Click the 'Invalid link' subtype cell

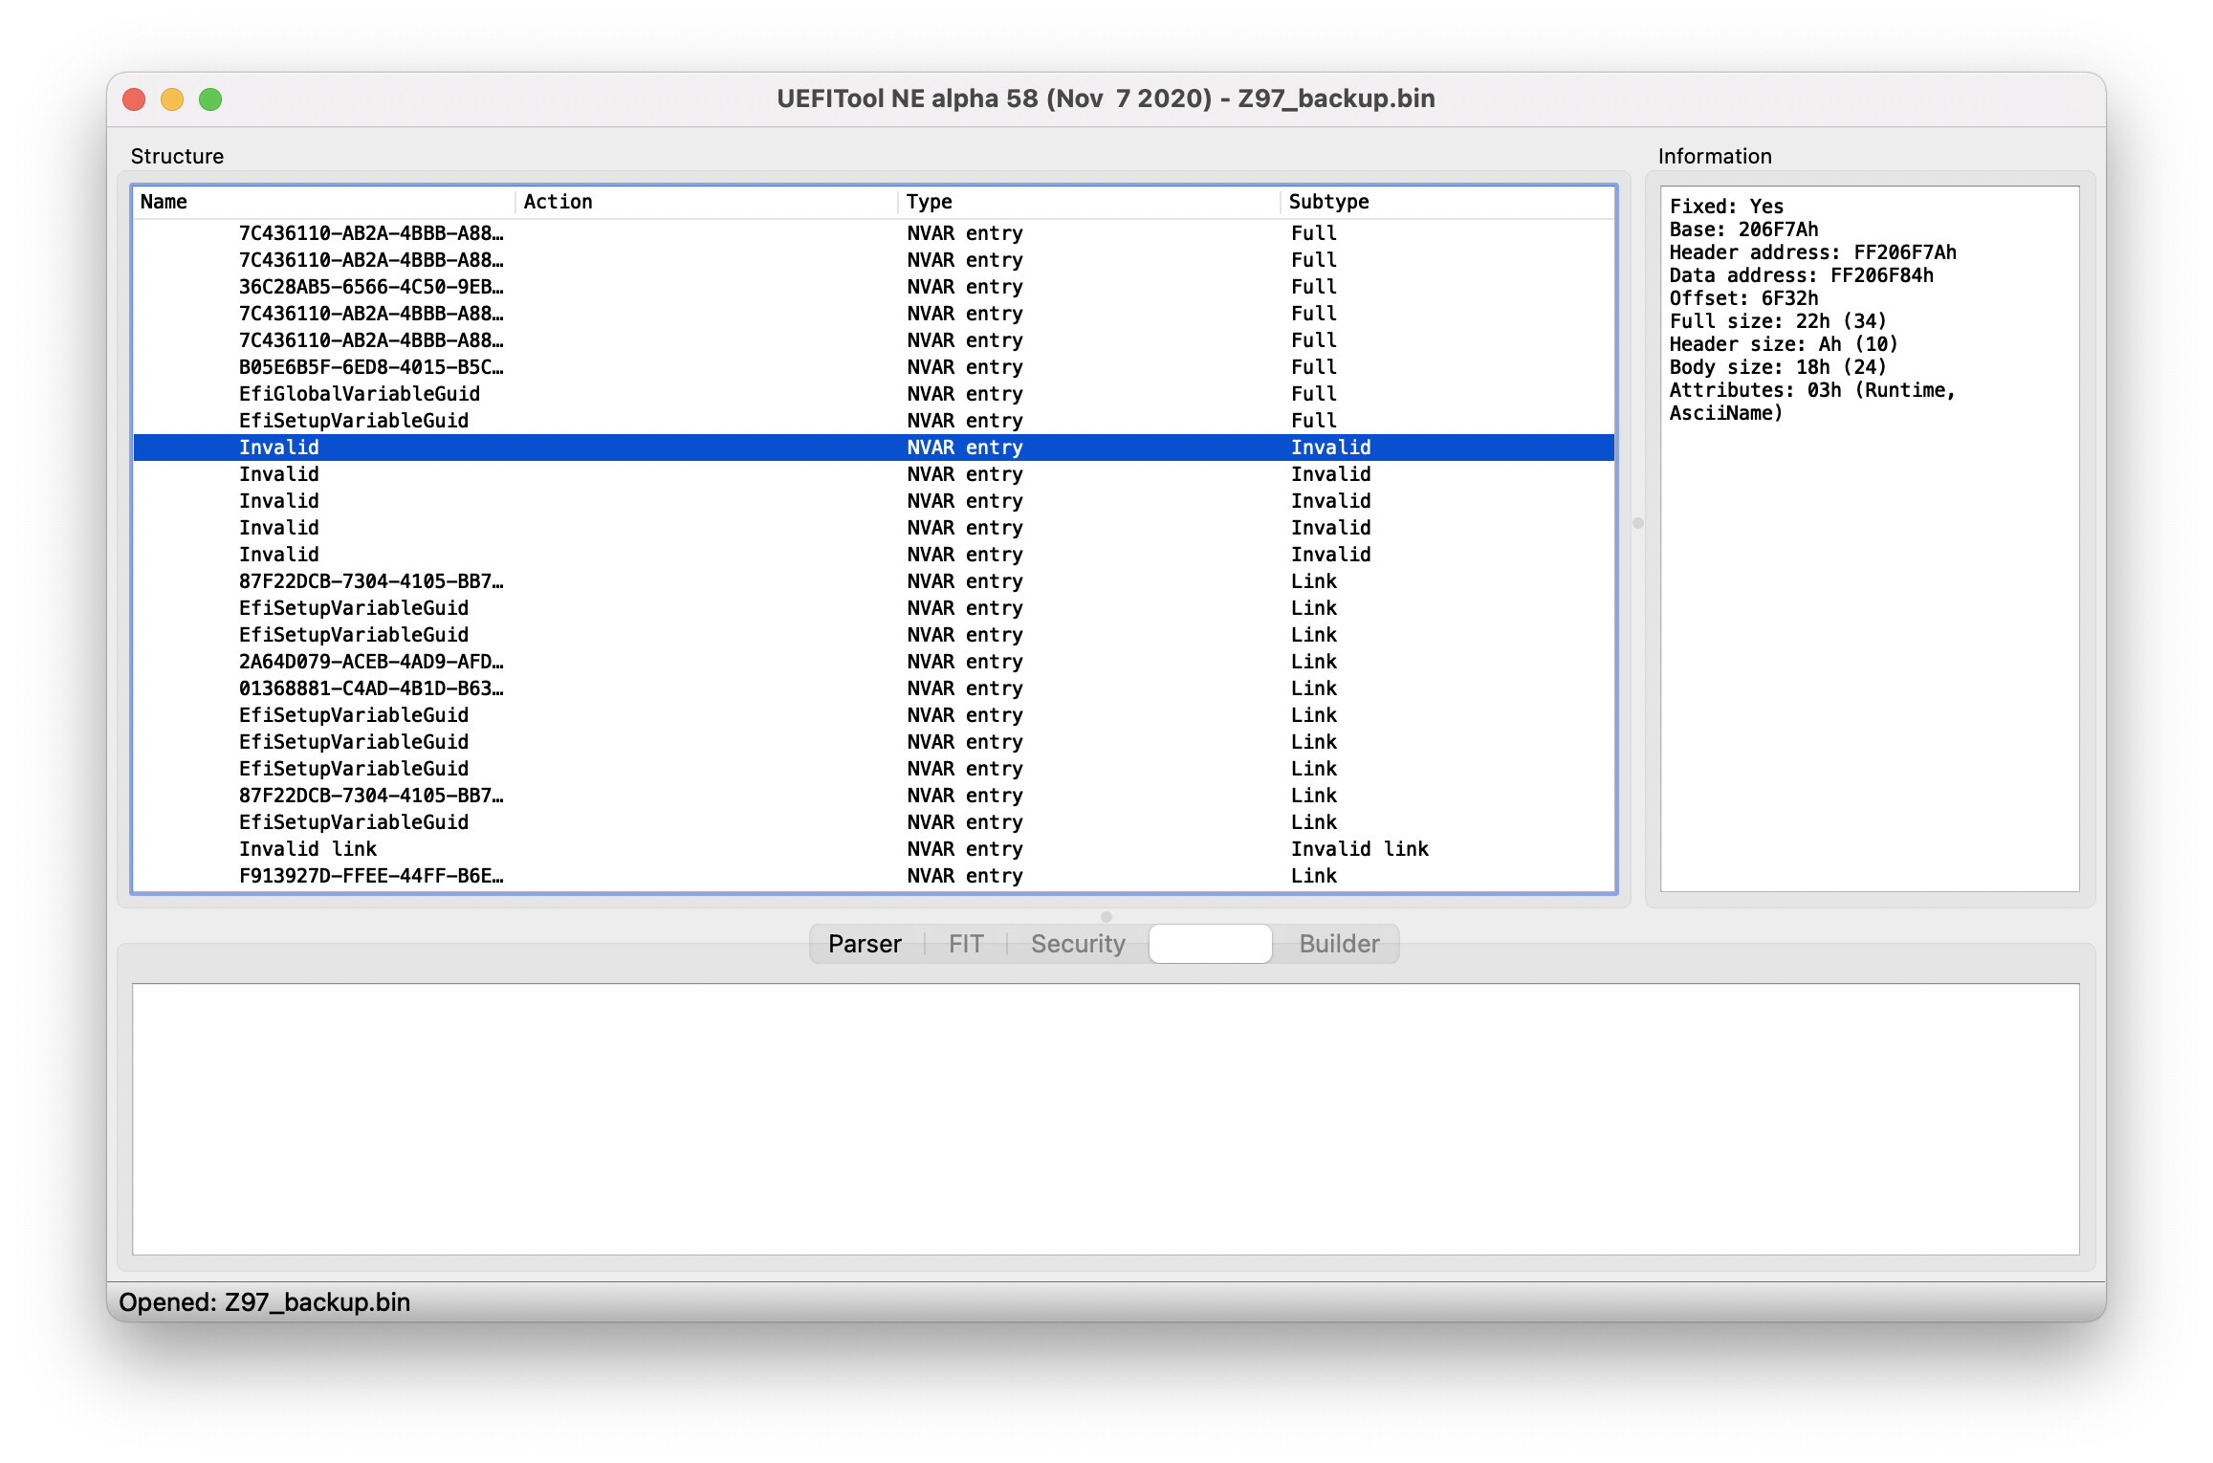click(x=1360, y=849)
